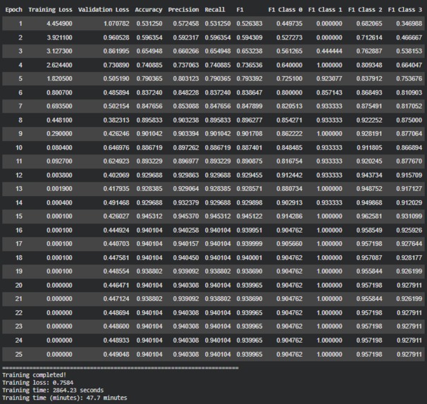427x404 pixels.
Task: Select F1 Class 3 value 0.928177
Action: coord(409,258)
